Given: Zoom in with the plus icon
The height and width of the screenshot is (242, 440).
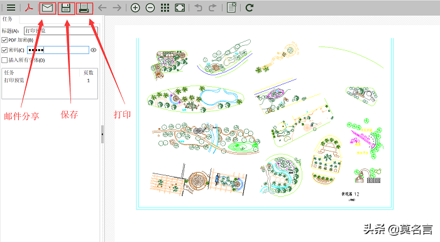Looking at the screenshot, I should click(x=135, y=8).
